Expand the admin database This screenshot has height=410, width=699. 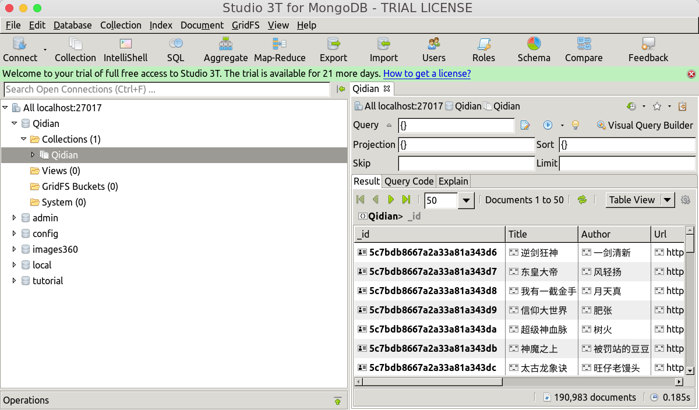tap(15, 218)
